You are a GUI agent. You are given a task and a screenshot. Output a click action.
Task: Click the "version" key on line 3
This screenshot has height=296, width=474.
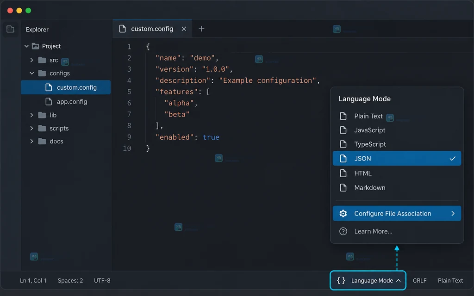pyautogui.click(x=175, y=69)
